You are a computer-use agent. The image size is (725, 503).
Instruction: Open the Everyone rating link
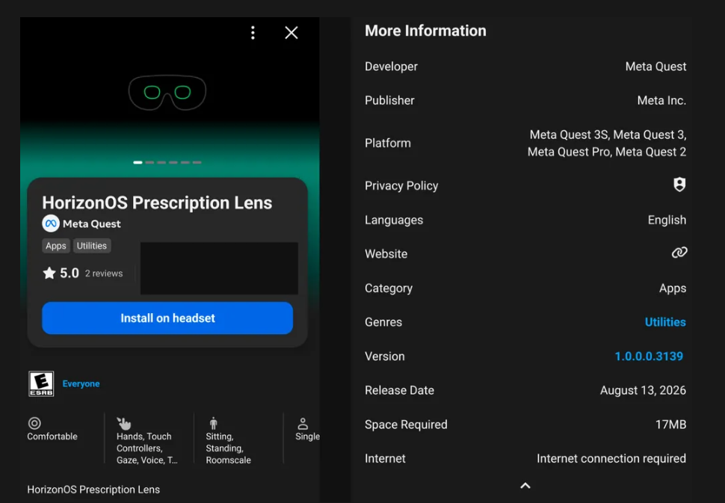(x=81, y=383)
